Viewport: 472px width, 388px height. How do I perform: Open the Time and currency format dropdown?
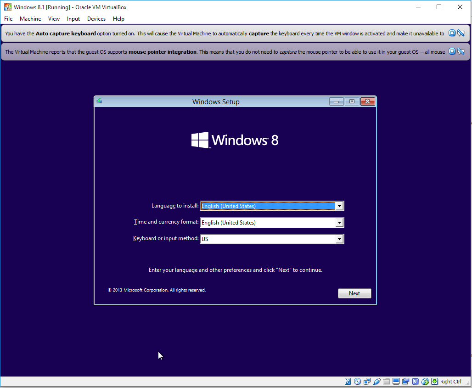[339, 222]
